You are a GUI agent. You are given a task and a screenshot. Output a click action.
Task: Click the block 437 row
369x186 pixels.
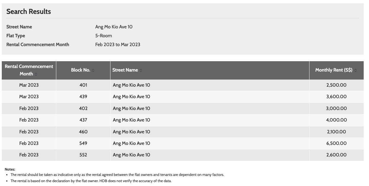183,120
